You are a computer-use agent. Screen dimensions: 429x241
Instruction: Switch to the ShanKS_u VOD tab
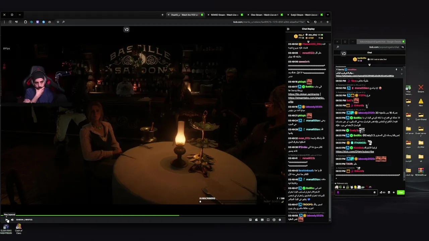point(186,15)
